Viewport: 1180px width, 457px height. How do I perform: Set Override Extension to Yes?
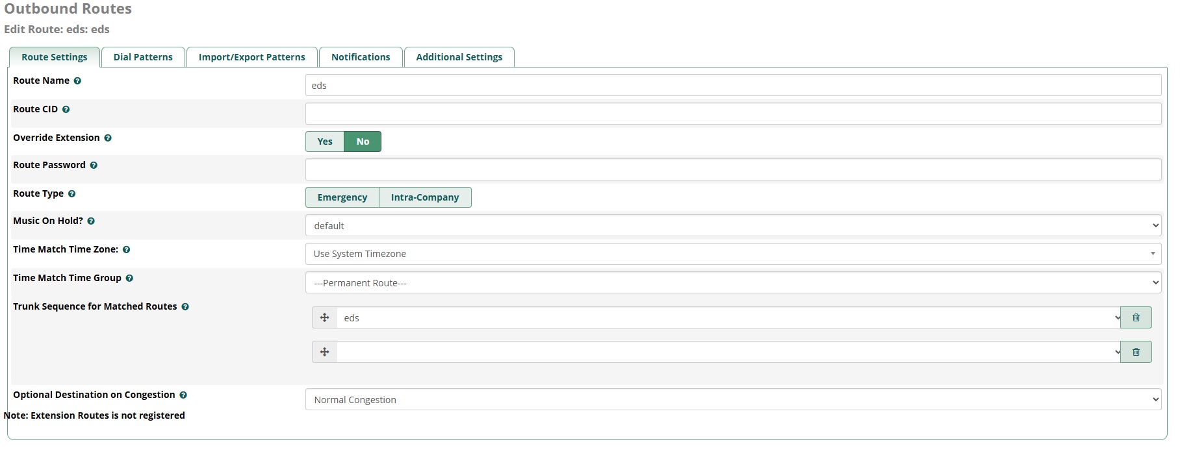(x=325, y=142)
